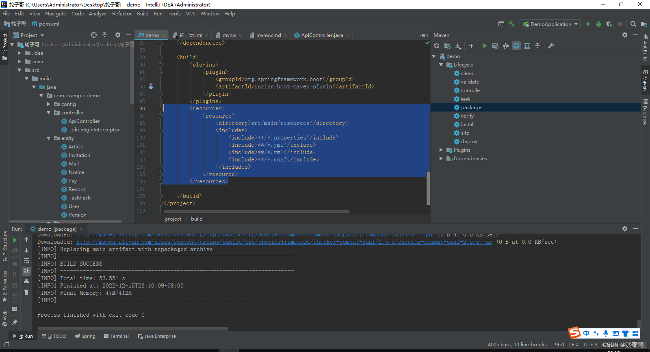Image resolution: width=650 pixels, height=352 pixels.
Task: Click Maven download sources icon
Action: coord(458,46)
